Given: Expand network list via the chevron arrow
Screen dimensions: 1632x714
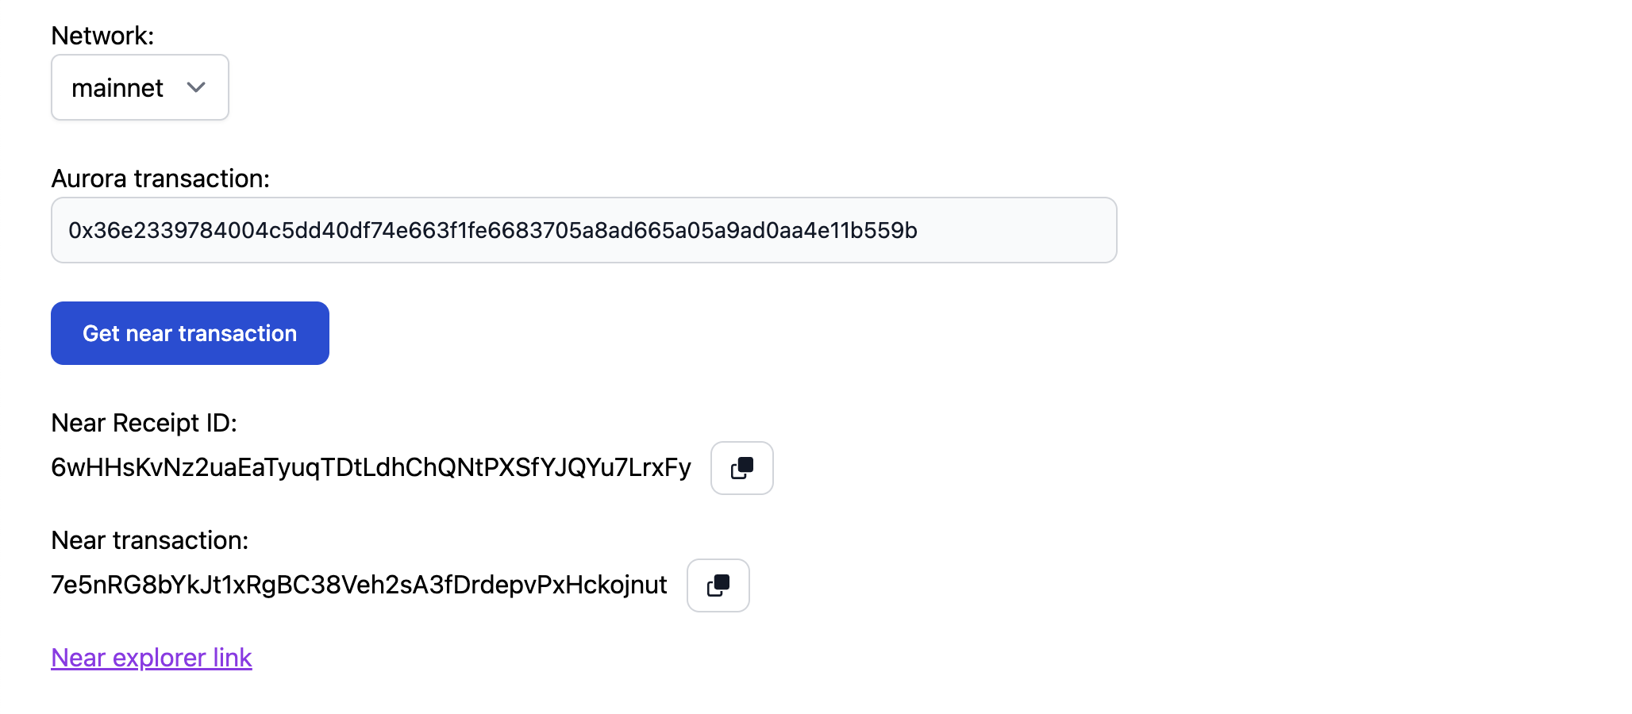Looking at the screenshot, I should point(196,87).
